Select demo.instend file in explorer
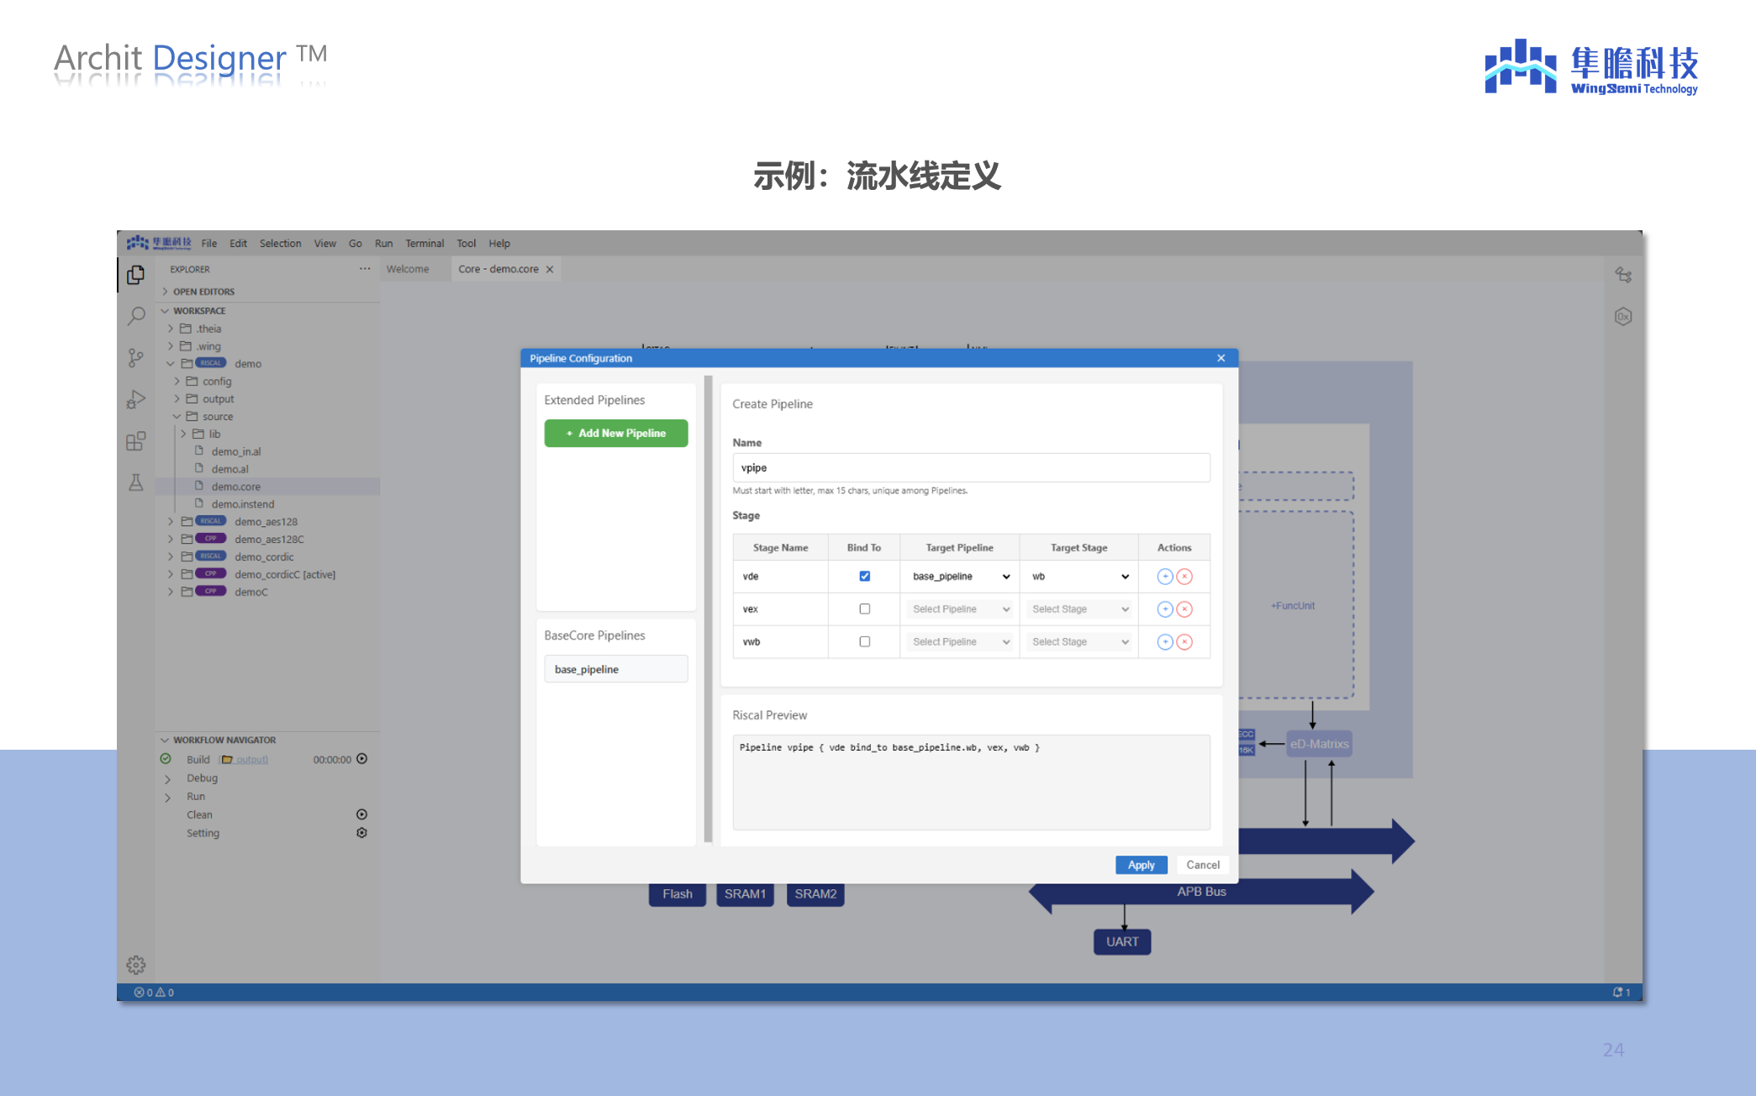Image resolution: width=1756 pixels, height=1096 pixels. (242, 504)
